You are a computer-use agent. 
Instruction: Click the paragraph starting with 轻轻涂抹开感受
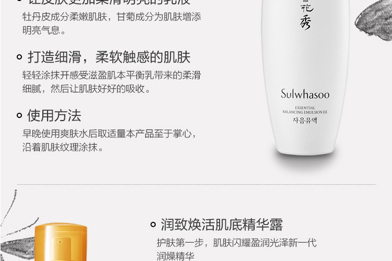point(112,82)
